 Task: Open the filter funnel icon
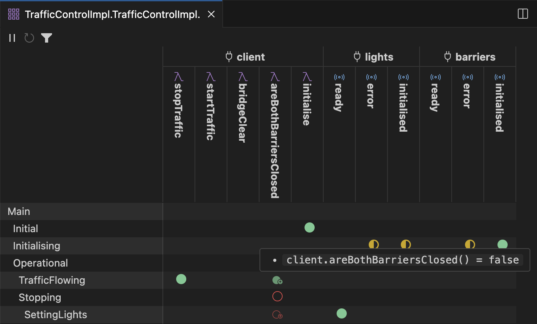pos(47,38)
